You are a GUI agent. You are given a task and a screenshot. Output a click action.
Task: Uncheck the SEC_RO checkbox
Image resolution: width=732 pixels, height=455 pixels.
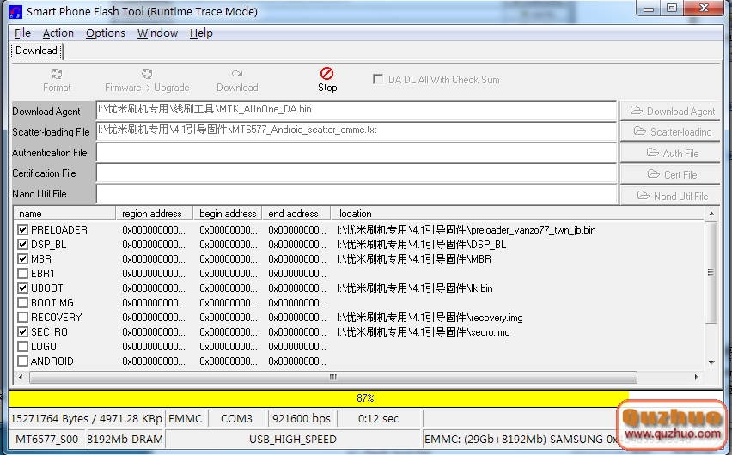(22, 331)
